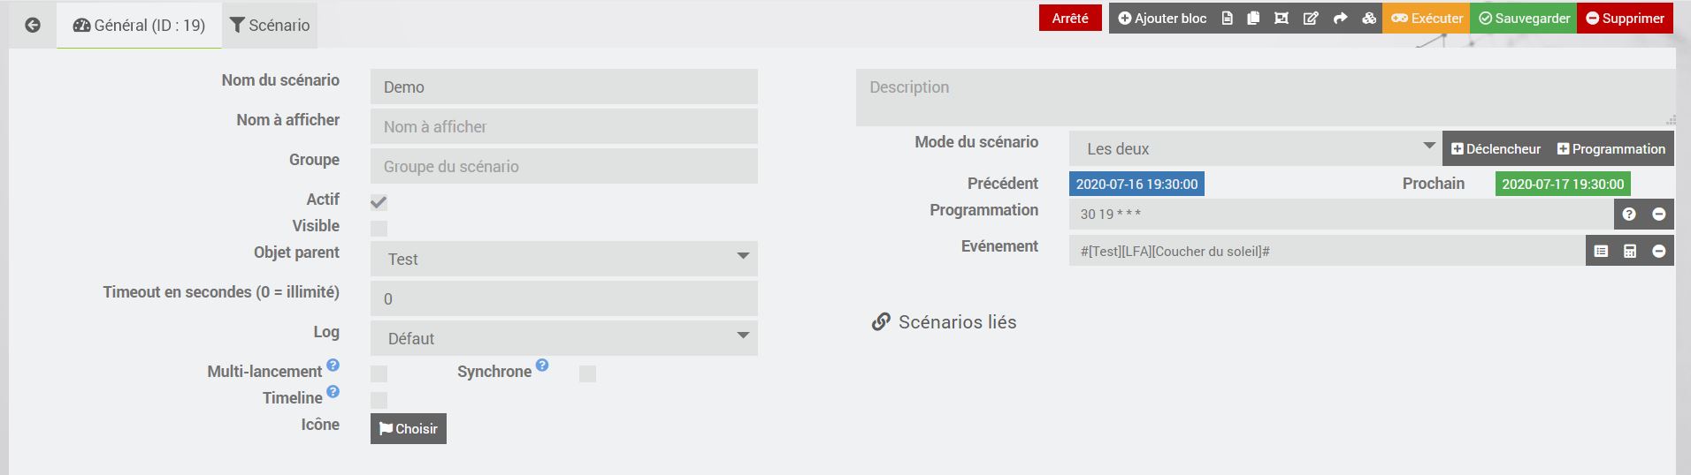This screenshot has width=1691, height=475.
Task: Click the back arrow icon
Action: click(33, 25)
